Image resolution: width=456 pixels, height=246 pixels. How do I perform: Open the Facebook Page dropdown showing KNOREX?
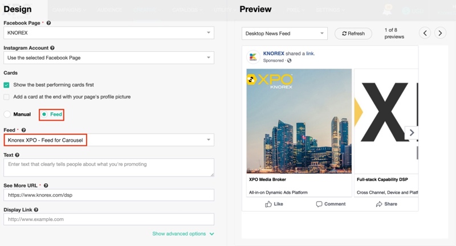pos(108,33)
